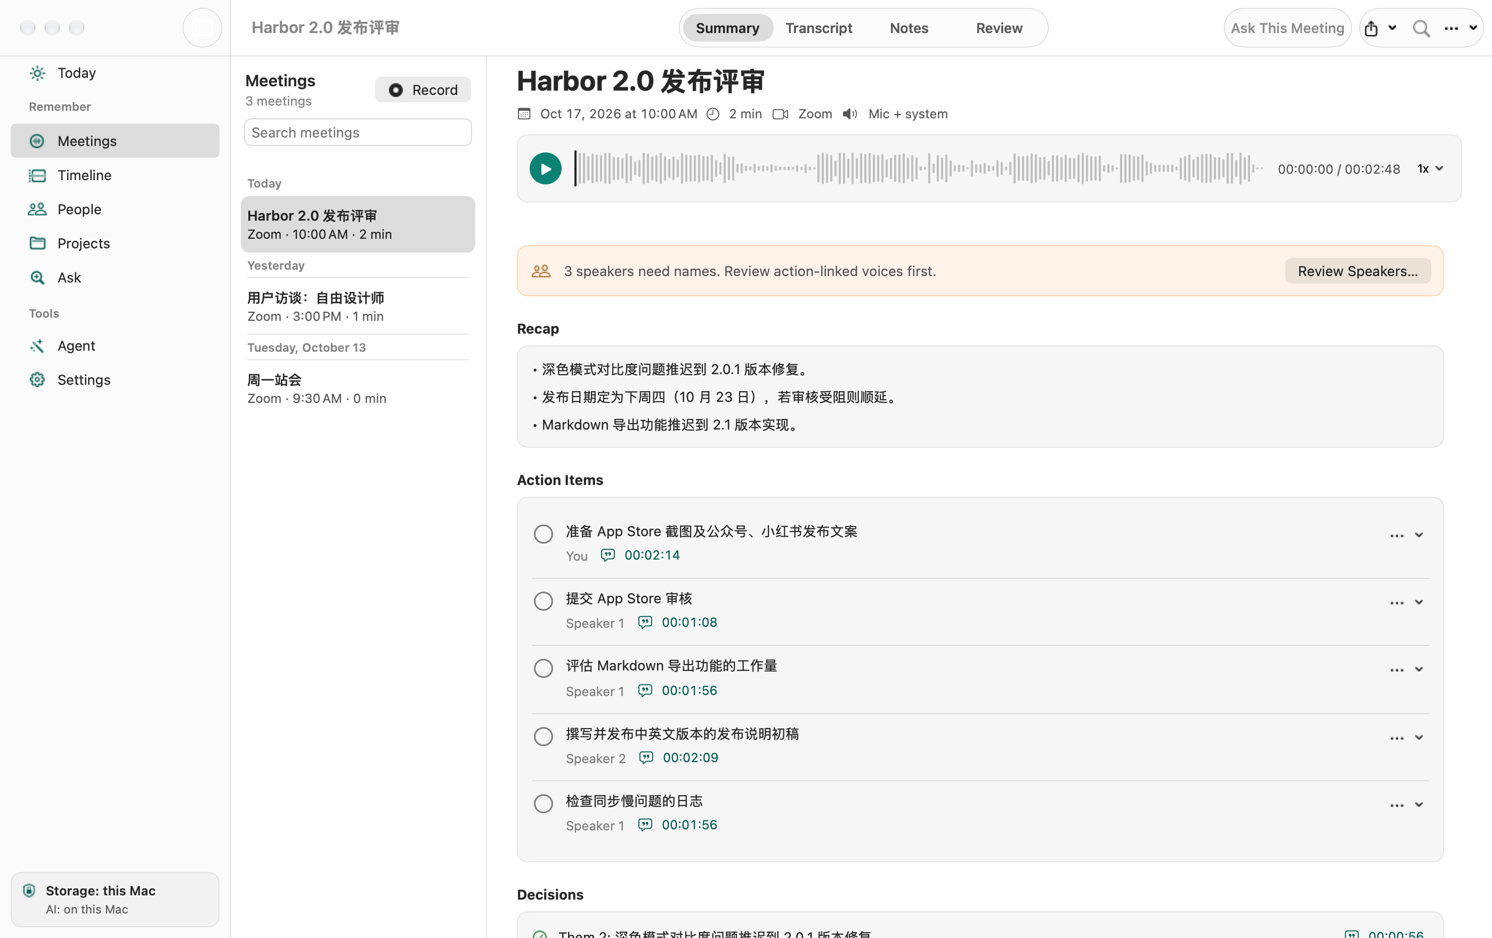Select the Summary tab
The height and width of the screenshot is (938, 1492).
(x=727, y=28)
